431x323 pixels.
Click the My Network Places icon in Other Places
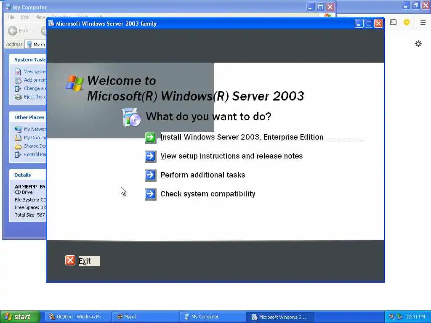(x=18, y=129)
